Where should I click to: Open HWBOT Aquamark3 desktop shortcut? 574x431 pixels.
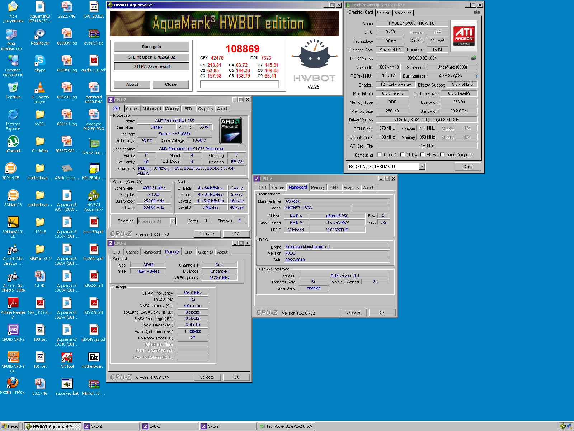point(94,195)
